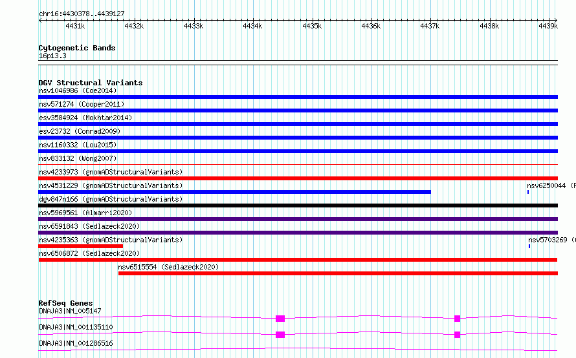
Task: Open nsv833132 (Wong2007) variant label
Action: pos(78,158)
